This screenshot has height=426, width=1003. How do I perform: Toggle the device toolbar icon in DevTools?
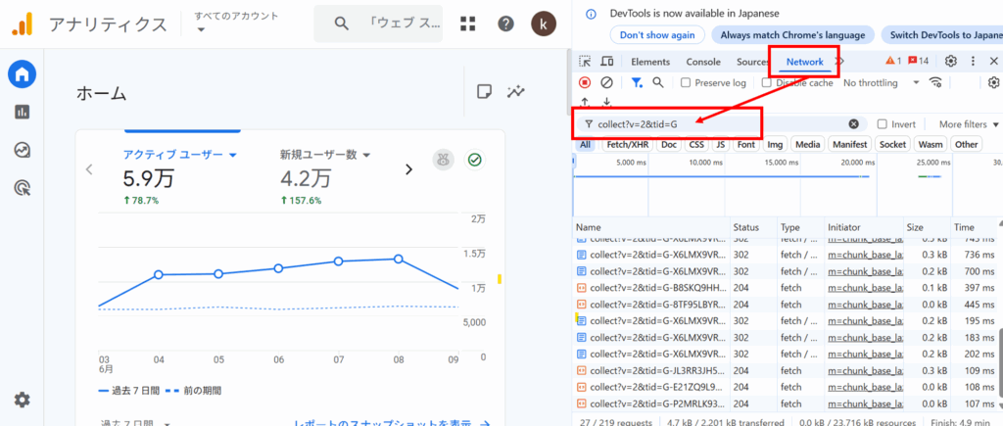click(606, 62)
